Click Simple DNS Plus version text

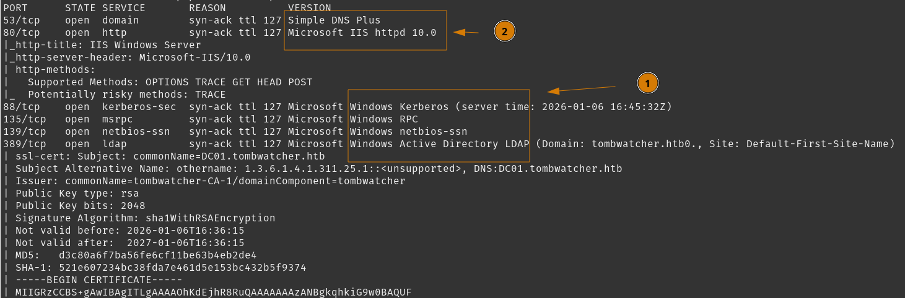(x=334, y=20)
